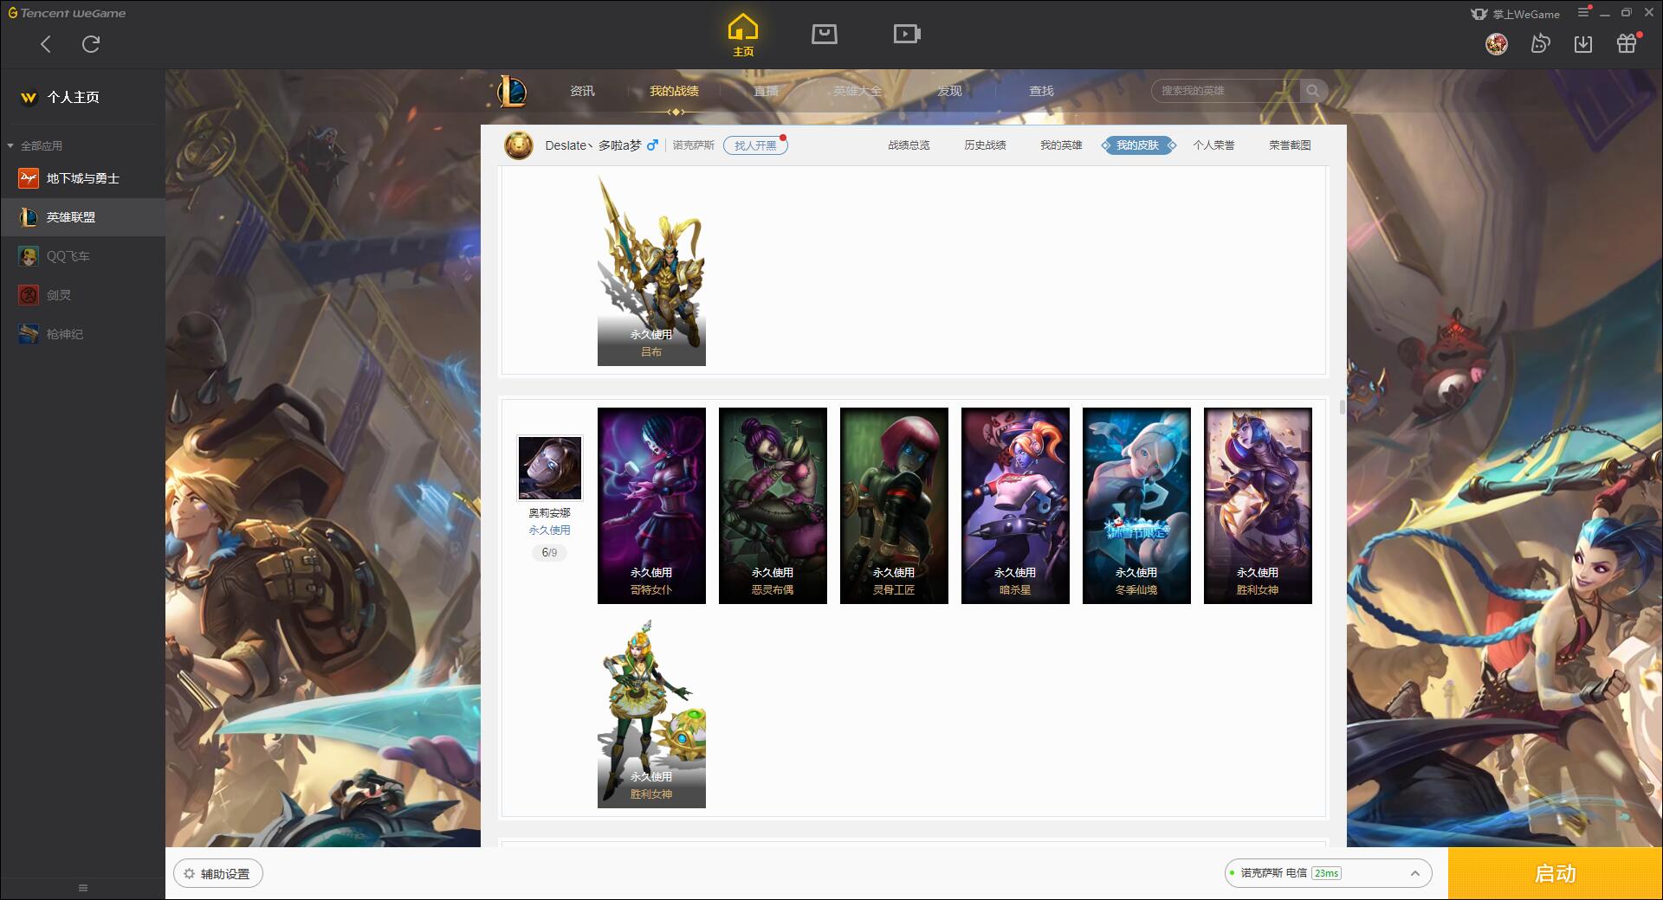Switch to 个人荣誉 sub-tab
The width and height of the screenshot is (1663, 900).
[x=1213, y=145]
